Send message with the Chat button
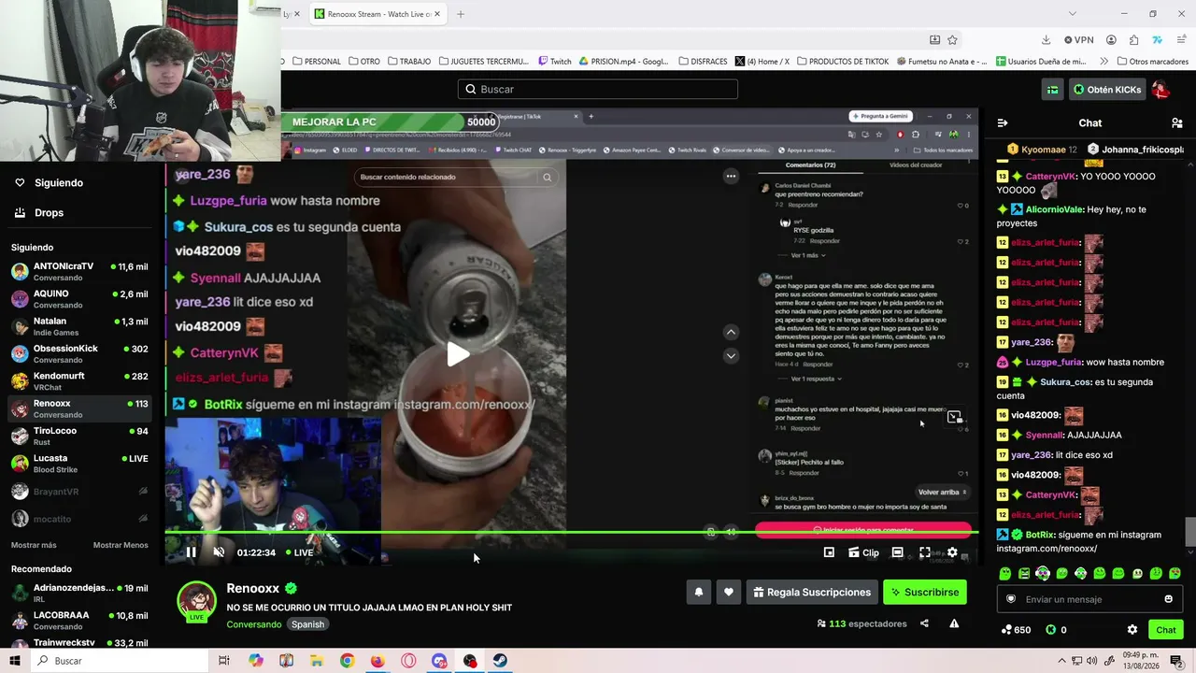Image resolution: width=1196 pixels, height=673 pixels. (1165, 630)
